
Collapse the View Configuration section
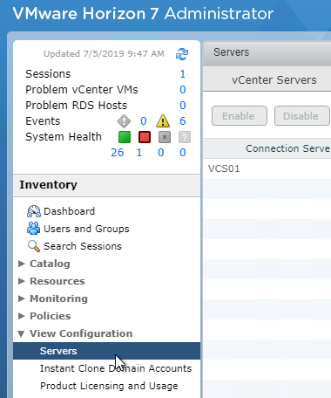(x=21, y=333)
